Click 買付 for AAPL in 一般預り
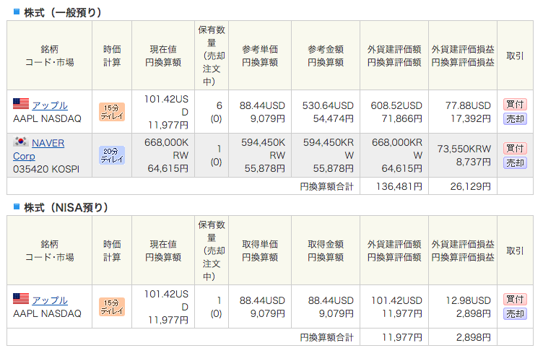The width and height of the screenshot is (543, 361). pos(515,104)
